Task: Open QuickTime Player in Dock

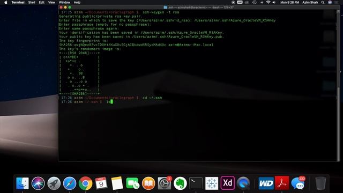Action: 243,183
